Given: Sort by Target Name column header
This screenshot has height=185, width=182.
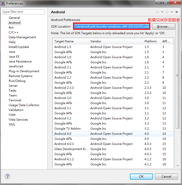Looking at the screenshot, I should click(71, 41).
